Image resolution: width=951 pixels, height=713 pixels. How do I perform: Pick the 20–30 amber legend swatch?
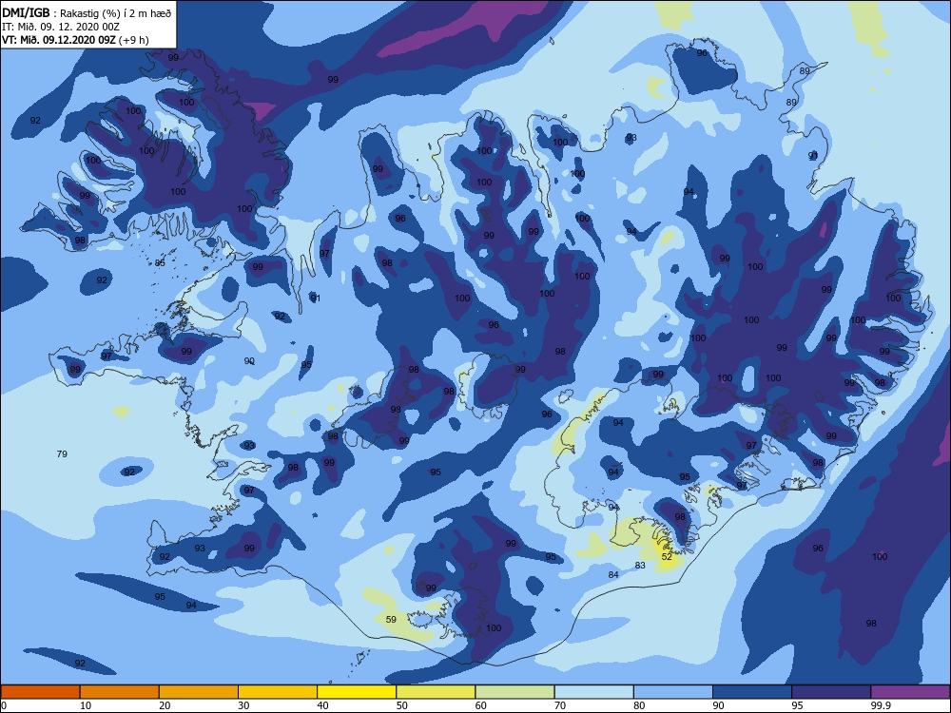click(199, 692)
